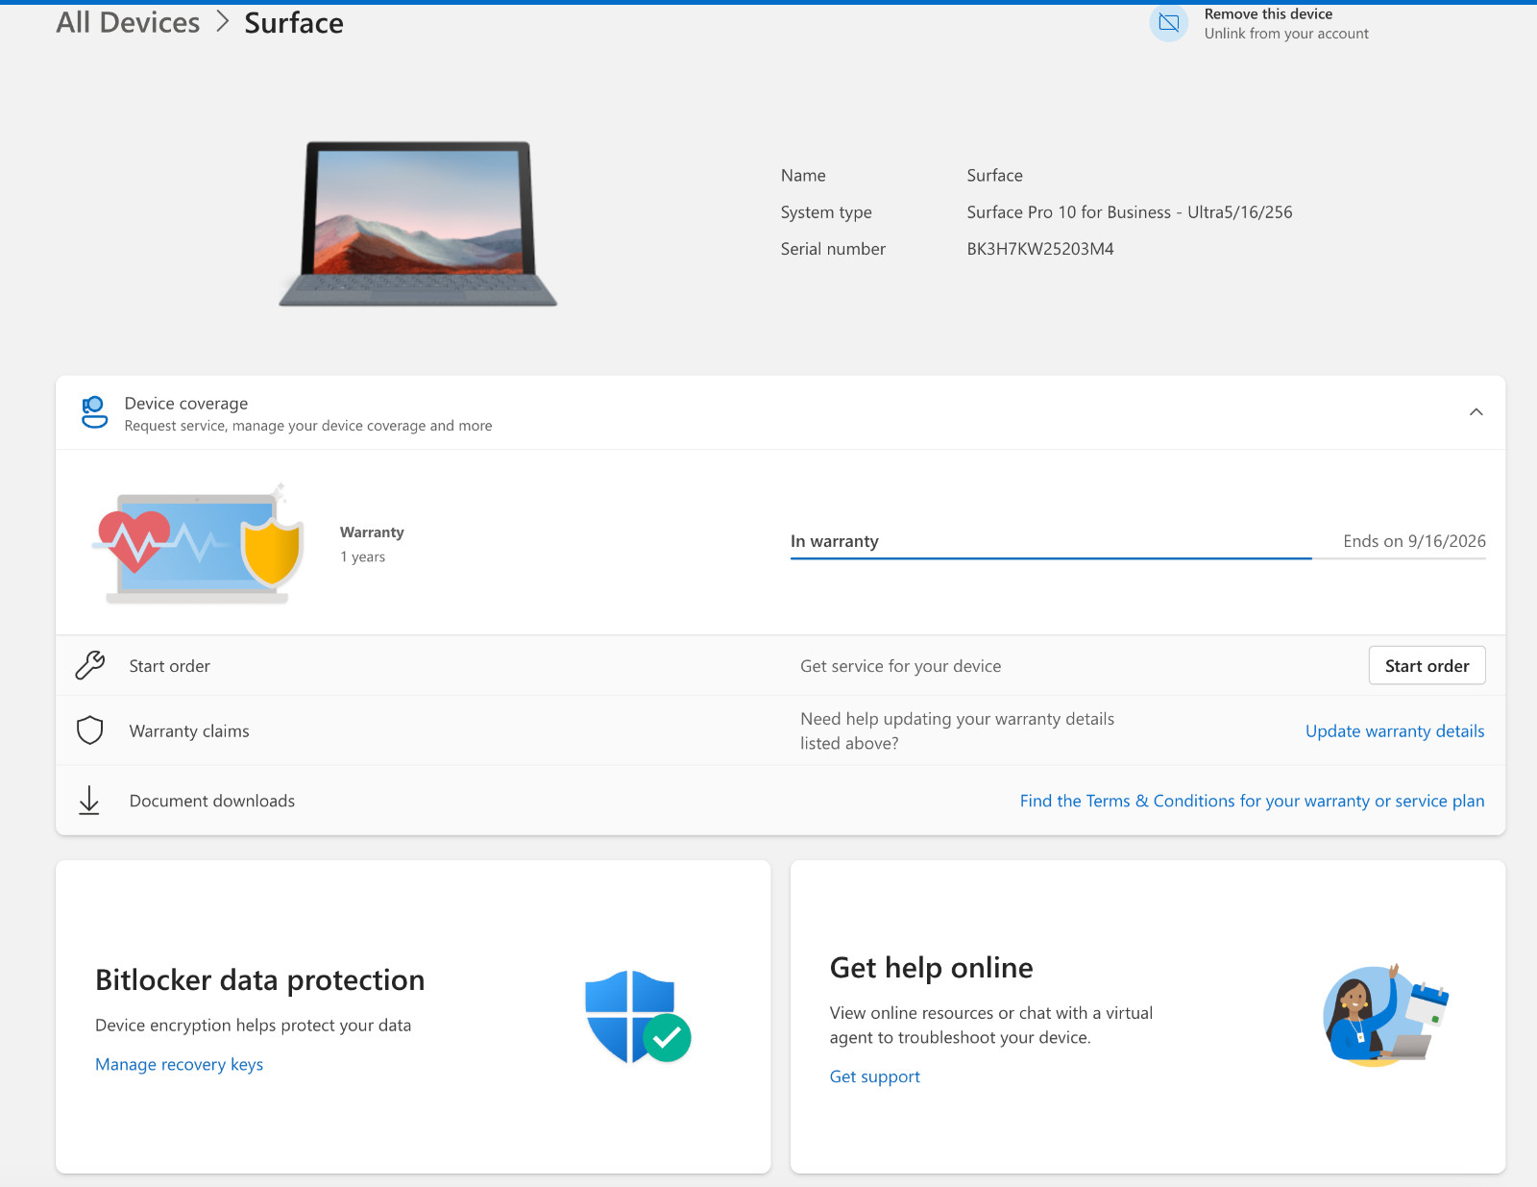Click the Ends on 9/16/2026 text
Image resolution: width=1537 pixels, height=1187 pixels.
1414,541
